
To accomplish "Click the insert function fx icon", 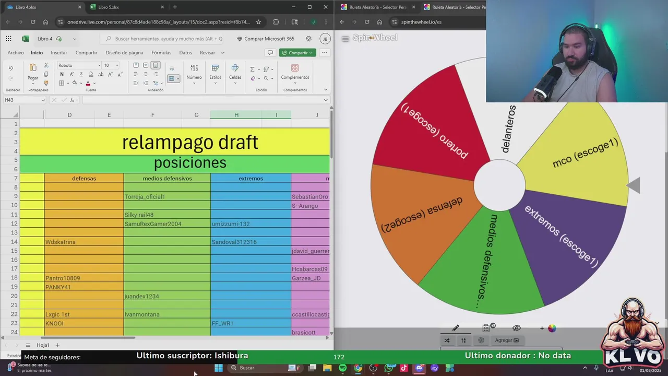I will click(x=72, y=100).
